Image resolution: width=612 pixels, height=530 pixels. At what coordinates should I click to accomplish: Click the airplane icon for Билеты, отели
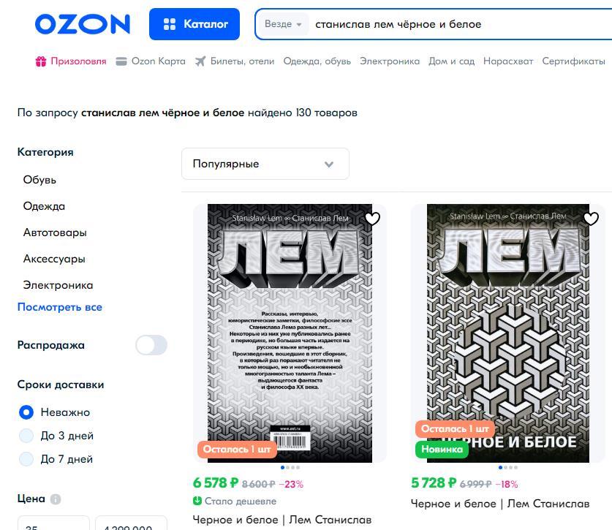[x=200, y=61]
